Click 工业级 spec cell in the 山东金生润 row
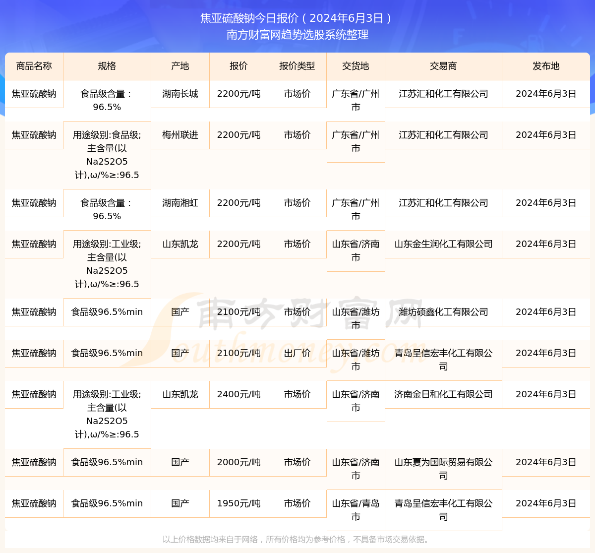 click(x=107, y=264)
